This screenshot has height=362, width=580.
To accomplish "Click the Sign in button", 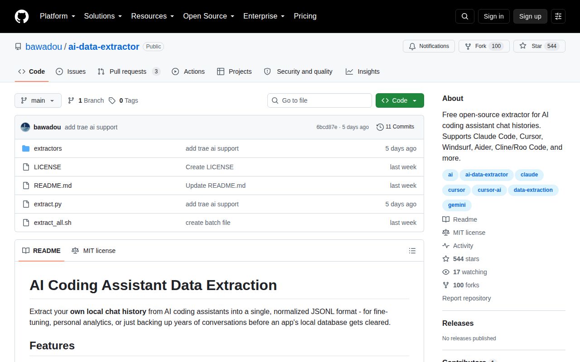I will [x=493, y=16].
